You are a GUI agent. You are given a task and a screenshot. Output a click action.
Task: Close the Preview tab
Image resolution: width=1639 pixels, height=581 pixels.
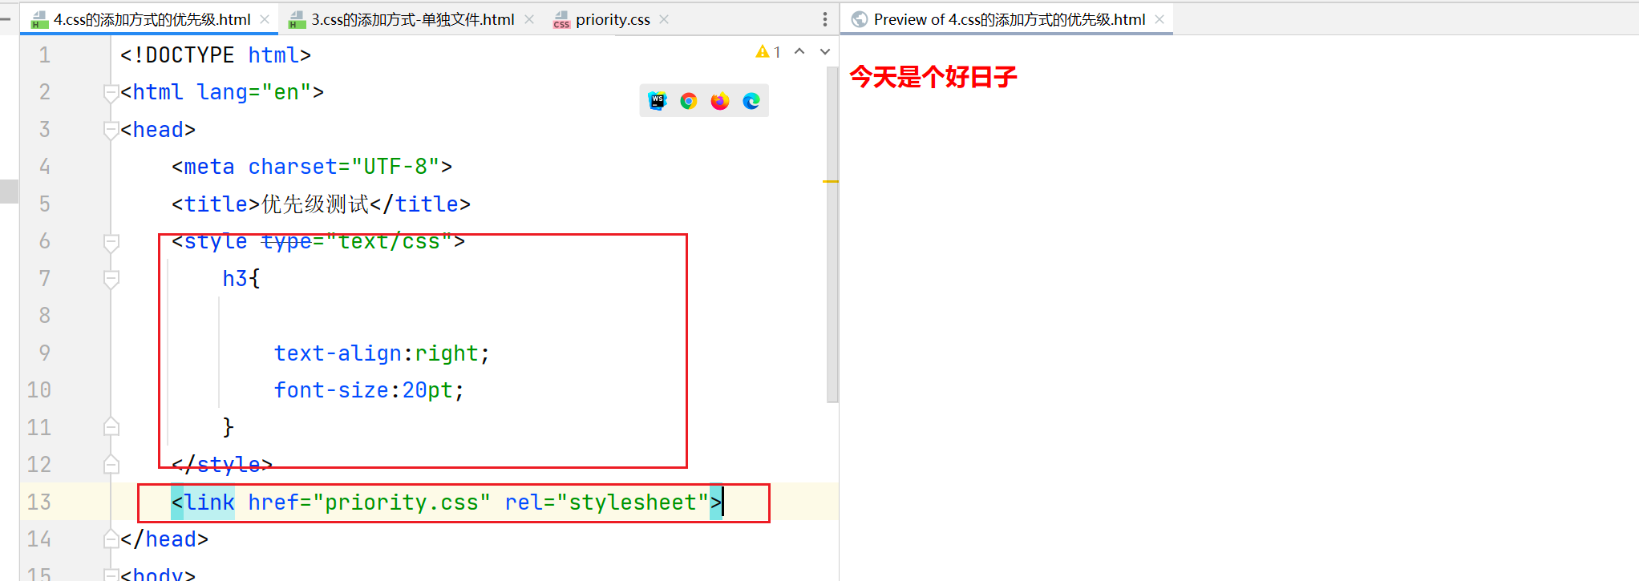1159,19
